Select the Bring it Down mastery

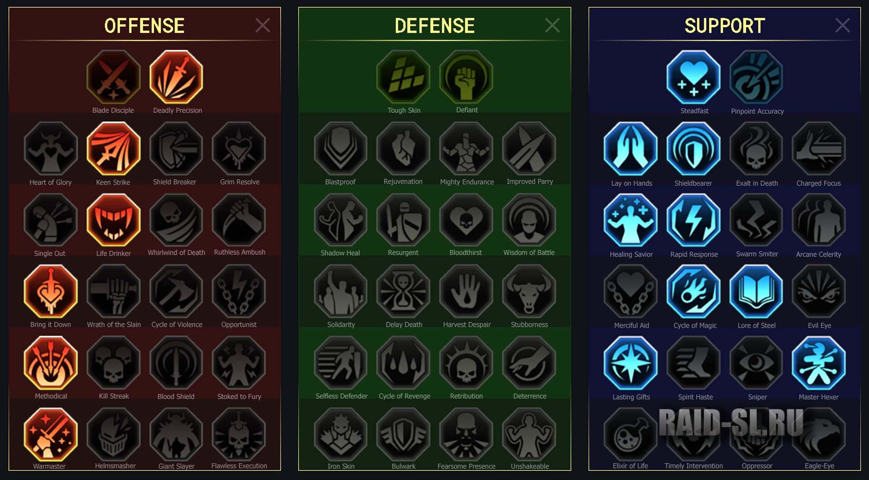click(51, 292)
